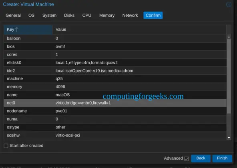Select the ide2 OpenCore ISO row

coord(115,71)
